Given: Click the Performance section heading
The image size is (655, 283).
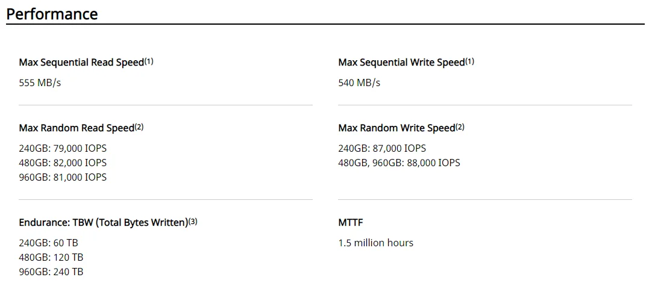Looking at the screenshot, I should [52, 14].
